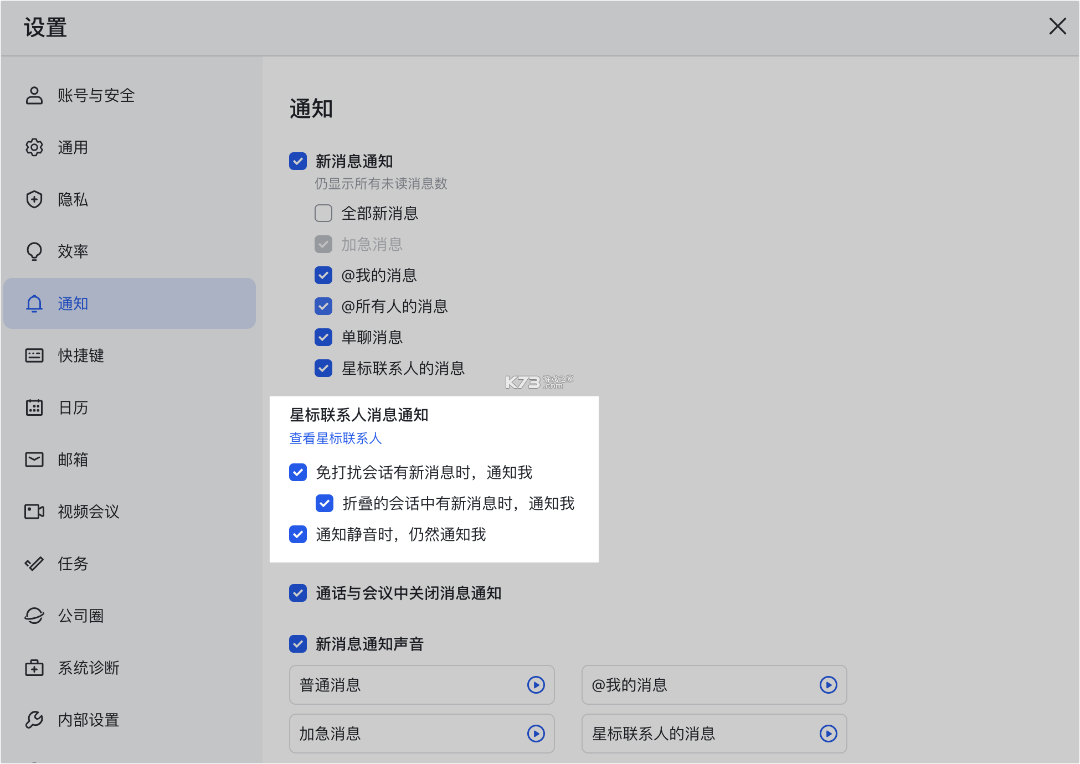Open 账号与安全 account settings icon

click(34, 95)
